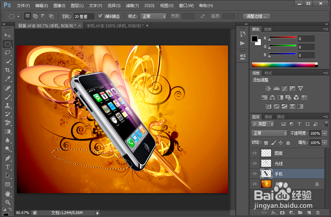Select the Blur tool
The image size is (331, 217).
coord(8,140)
